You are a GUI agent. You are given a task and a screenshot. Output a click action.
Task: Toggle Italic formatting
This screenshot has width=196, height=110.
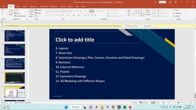51,15
